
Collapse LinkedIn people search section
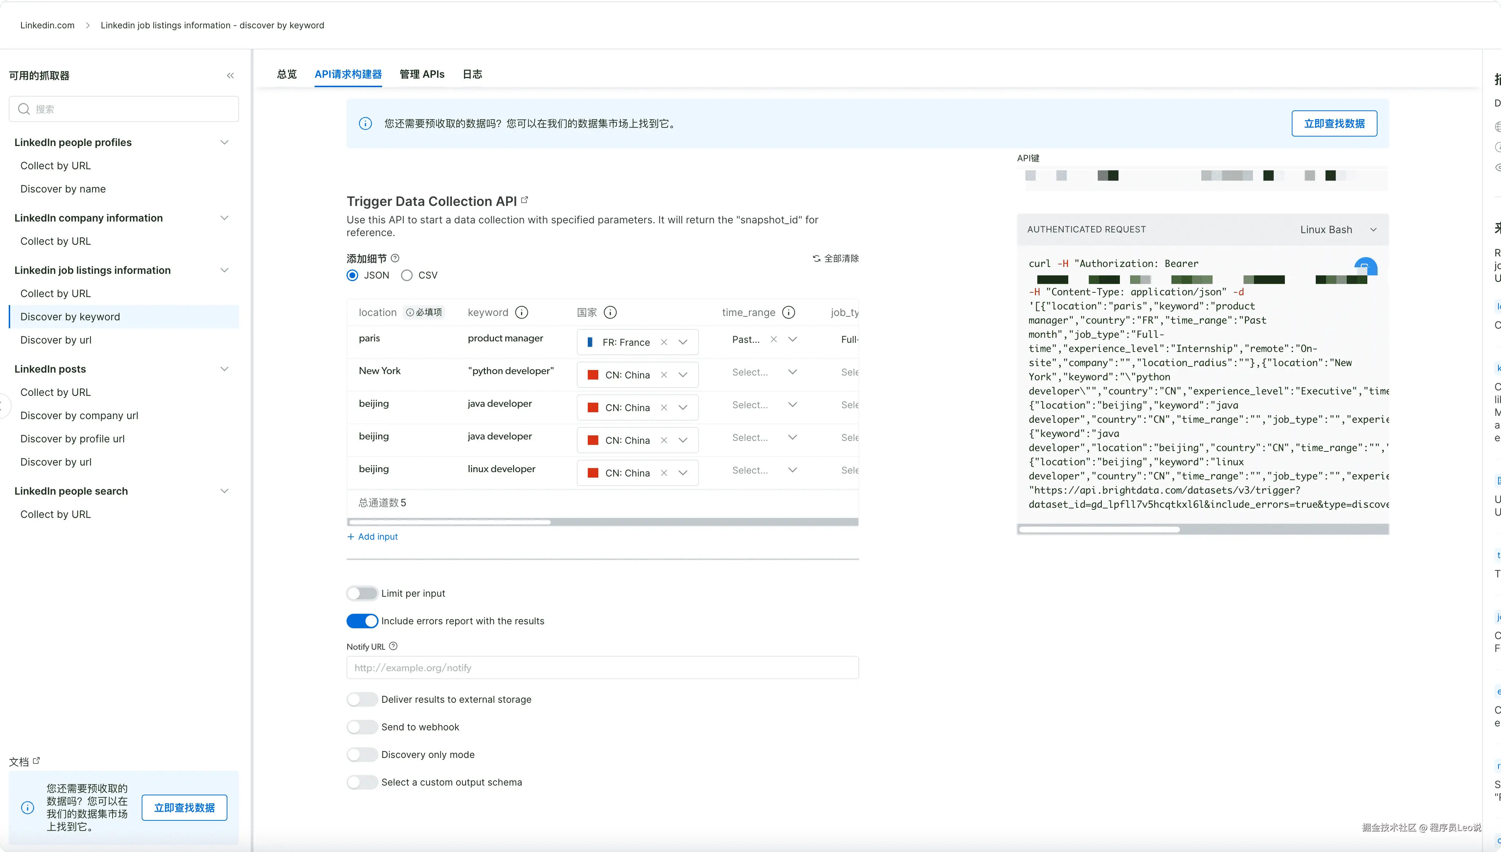click(224, 491)
